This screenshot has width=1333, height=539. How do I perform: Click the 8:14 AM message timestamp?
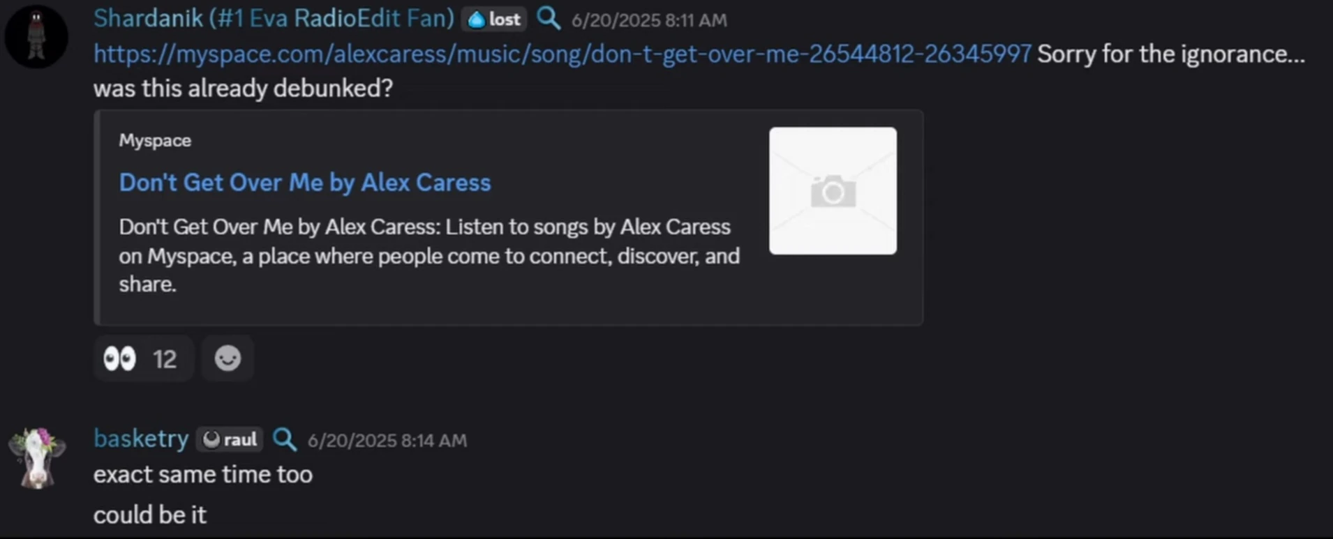pos(387,441)
